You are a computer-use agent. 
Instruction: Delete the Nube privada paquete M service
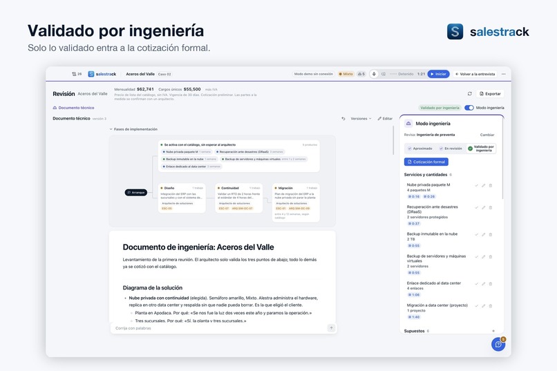click(491, 186)
